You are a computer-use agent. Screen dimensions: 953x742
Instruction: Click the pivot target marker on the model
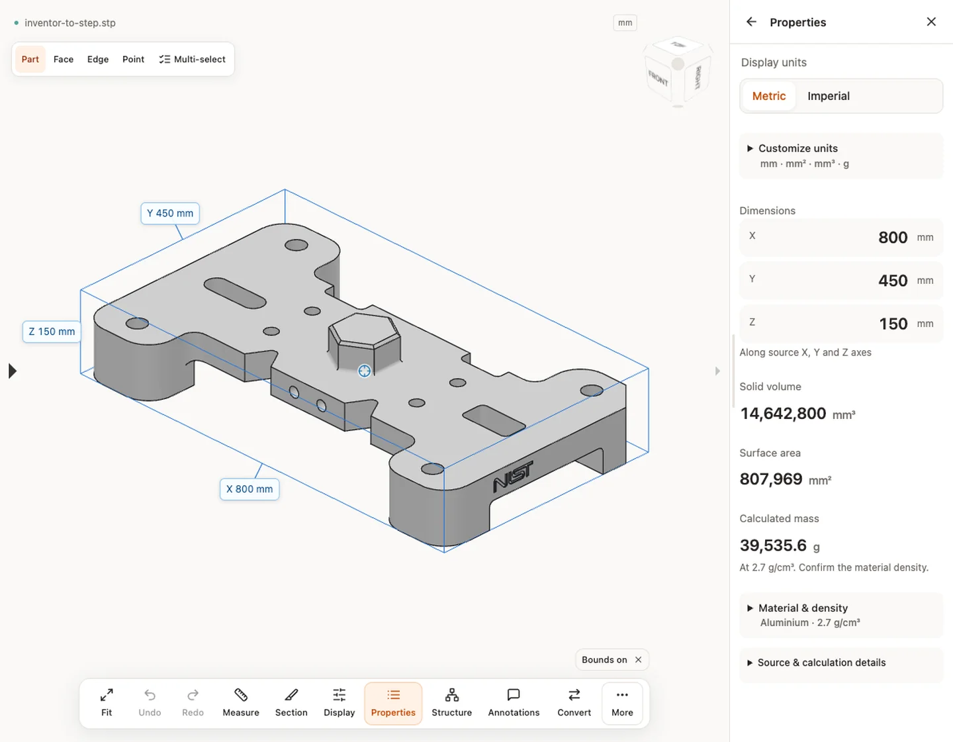click(x=364, y=371)
